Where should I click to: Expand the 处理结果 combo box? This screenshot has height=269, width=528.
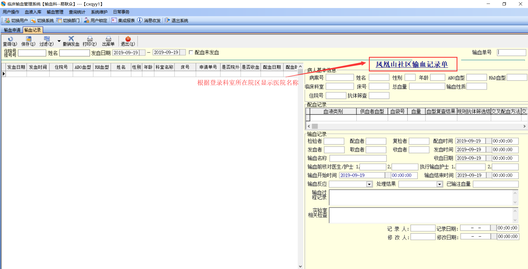440,184
